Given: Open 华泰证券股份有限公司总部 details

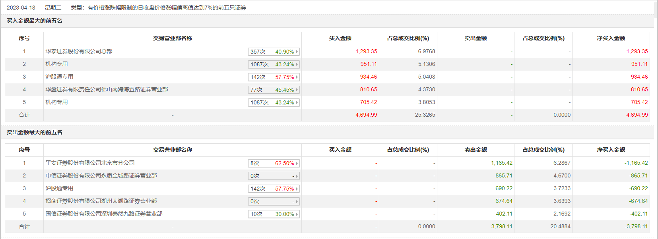Looking at the screenshot, I should pos(79,51).
